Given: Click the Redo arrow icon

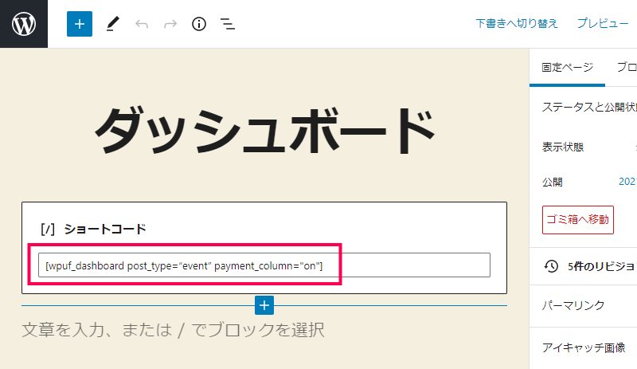Looking at the screenshot, I should point(170,24).
